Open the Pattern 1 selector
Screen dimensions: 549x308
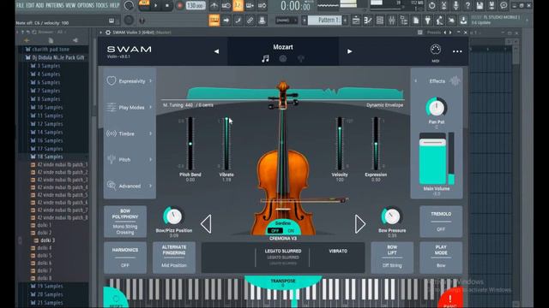324,21
